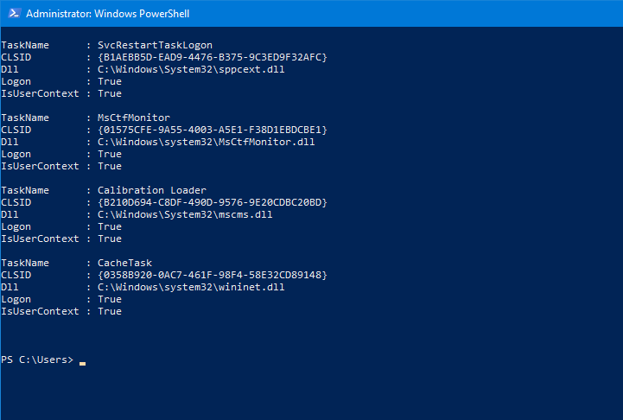Viewport: 623px width, 420px height.
Task: Click the CLSID value starting with {0358B920
Action: click(x=213, y=275)
